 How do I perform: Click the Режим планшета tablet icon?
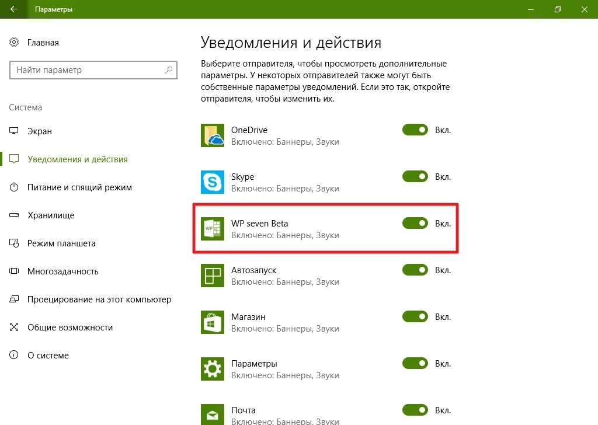(x=14, y=243)
